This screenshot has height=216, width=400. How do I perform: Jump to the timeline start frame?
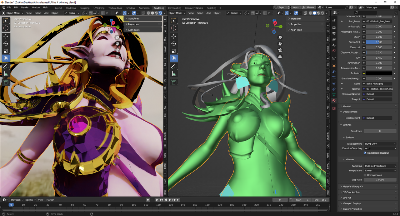tap(157, 200)
